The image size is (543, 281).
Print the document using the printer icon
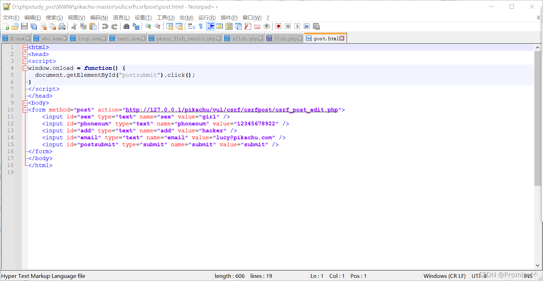coord(62,26)
